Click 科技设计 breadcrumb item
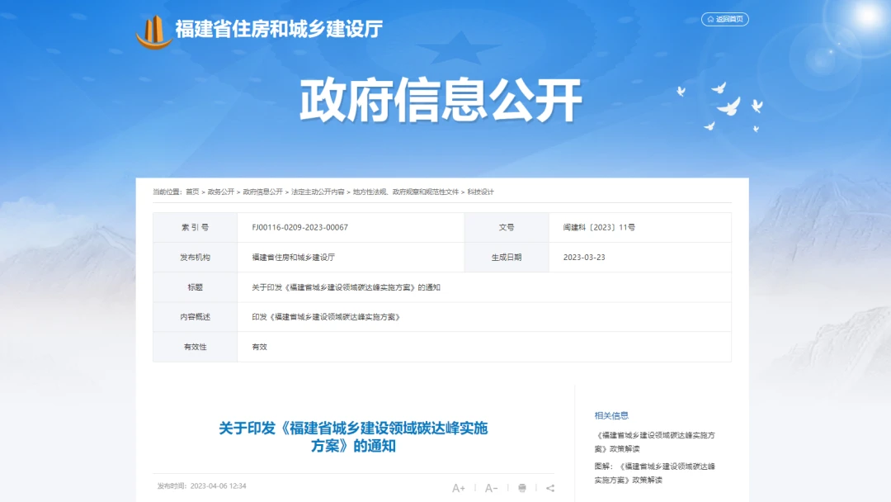The height and width of the screenshot is (502, 891). [x=480, y=192]
